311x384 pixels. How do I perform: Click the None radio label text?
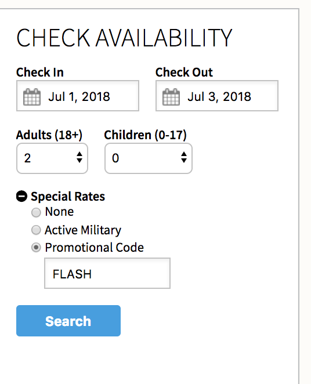pos(59,212)
